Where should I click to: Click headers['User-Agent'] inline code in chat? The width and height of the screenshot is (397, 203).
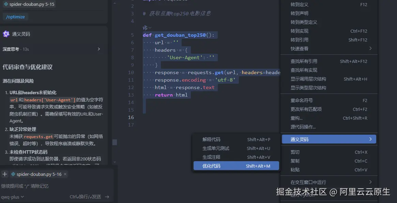pyautogui.click(x=50, y=100)
